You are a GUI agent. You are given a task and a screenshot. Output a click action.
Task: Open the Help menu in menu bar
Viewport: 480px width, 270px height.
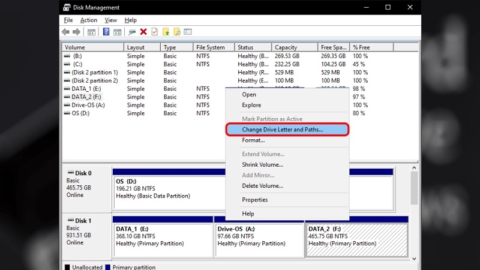click(130, 20)
